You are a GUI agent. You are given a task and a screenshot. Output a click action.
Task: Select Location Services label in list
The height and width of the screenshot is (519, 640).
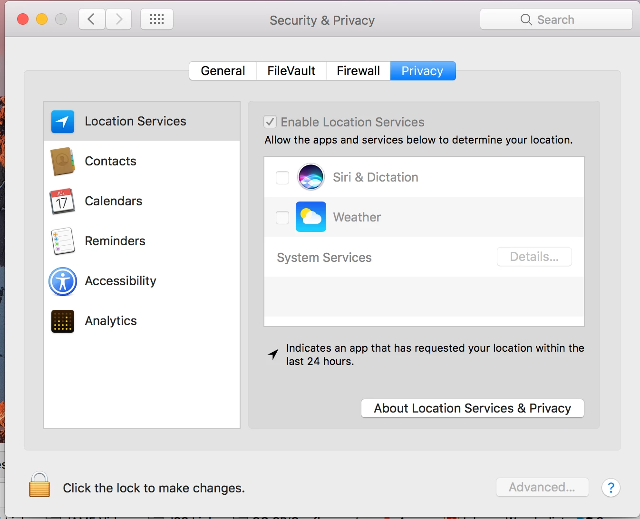click(136, 122)
